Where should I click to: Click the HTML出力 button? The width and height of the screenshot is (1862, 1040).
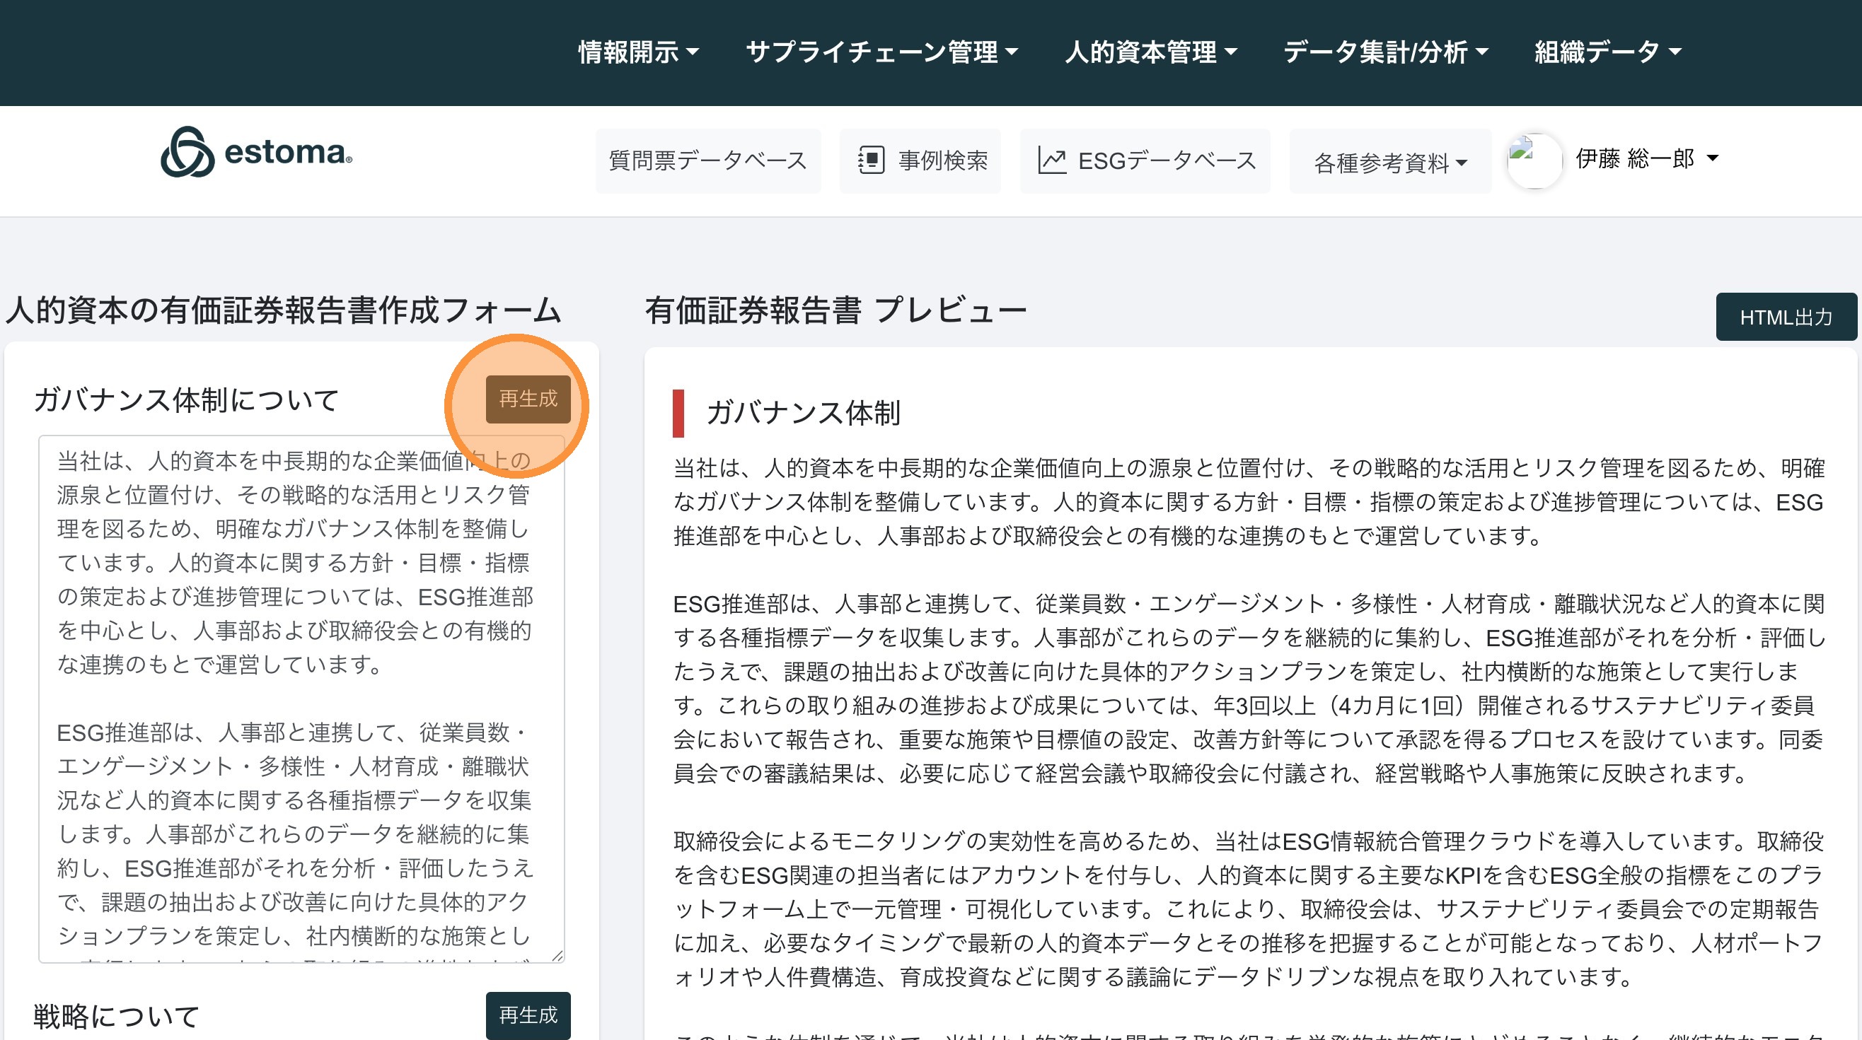[1786, 317]
